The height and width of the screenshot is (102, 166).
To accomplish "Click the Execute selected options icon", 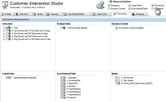I will click(4, 19).
